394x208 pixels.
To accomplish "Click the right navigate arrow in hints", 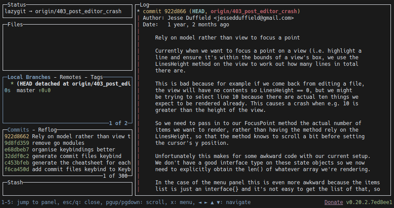I will [x=206, y=202].
